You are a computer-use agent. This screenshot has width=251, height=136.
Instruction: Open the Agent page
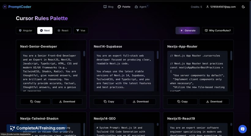140,7
